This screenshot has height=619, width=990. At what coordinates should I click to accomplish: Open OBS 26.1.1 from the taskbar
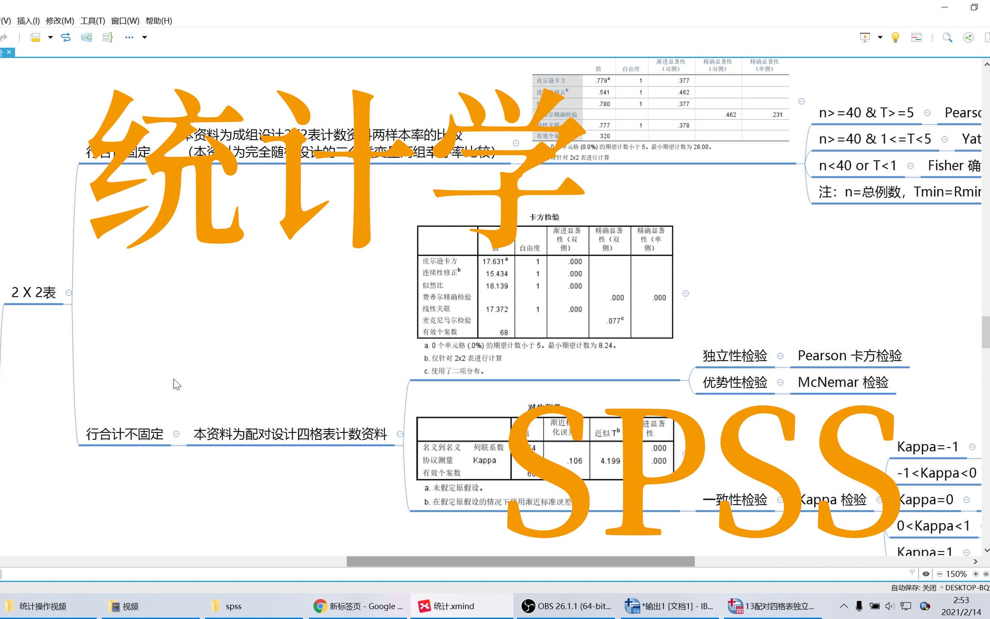[x=566, y=606]
